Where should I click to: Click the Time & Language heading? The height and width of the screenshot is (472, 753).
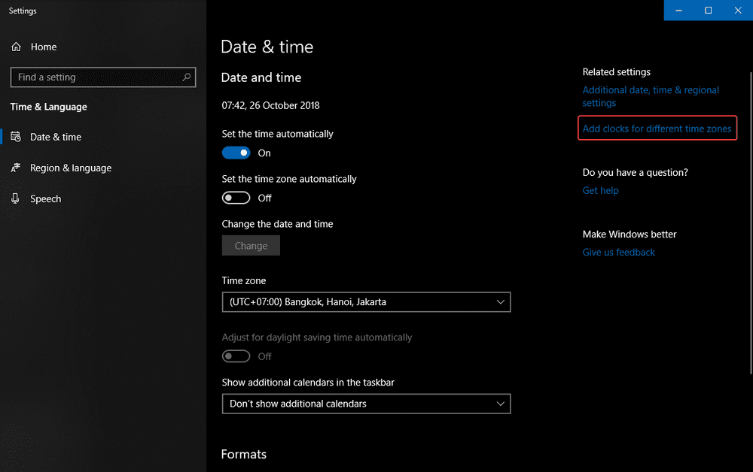(48, 107)
